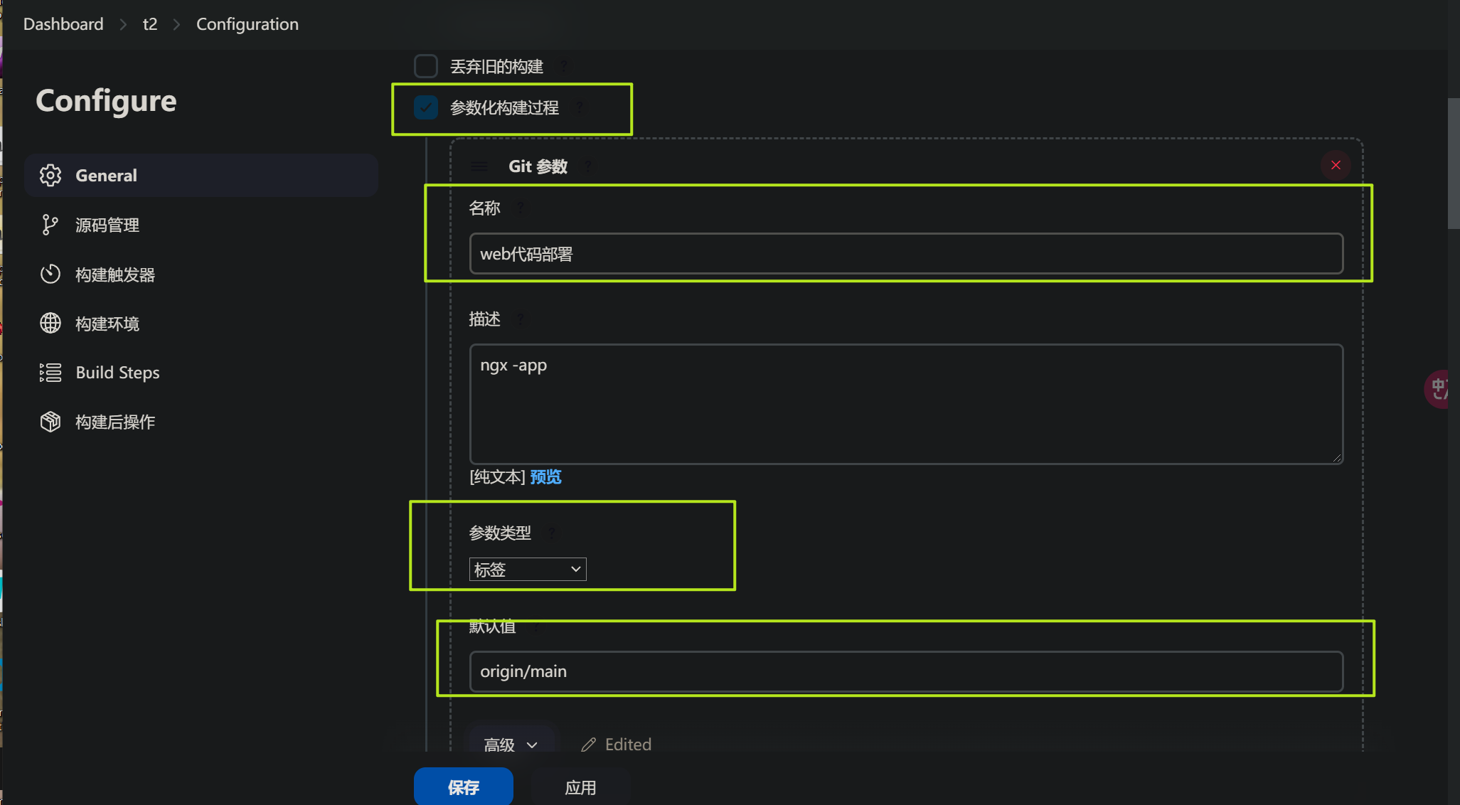Uncheck the 参数化构建过程 checkbox

pos(425,107)
